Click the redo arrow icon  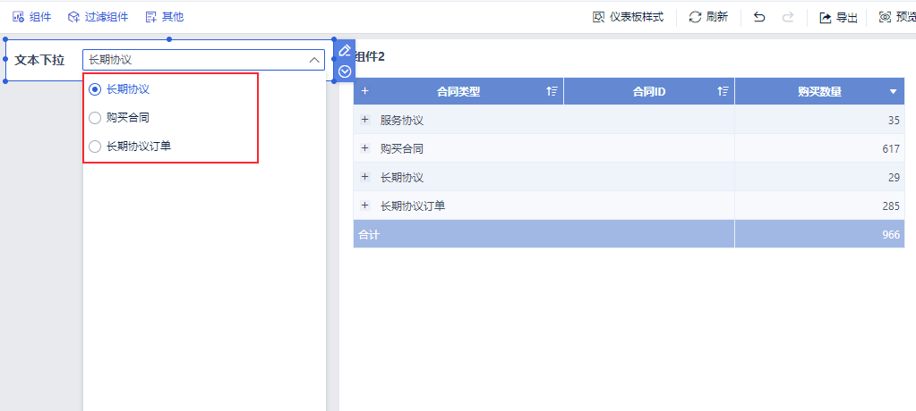pos(788,17)
